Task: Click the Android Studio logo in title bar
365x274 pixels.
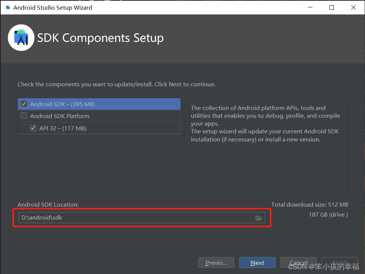Action: coord(7,7)
